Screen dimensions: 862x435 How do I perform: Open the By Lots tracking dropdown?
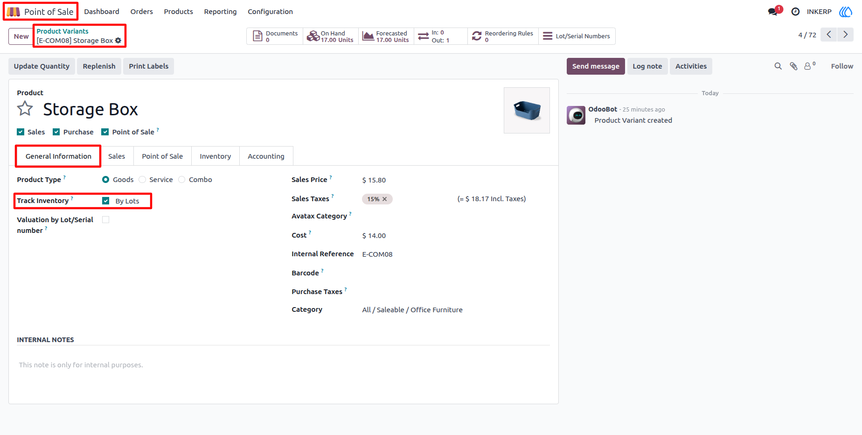click(127, 201)
